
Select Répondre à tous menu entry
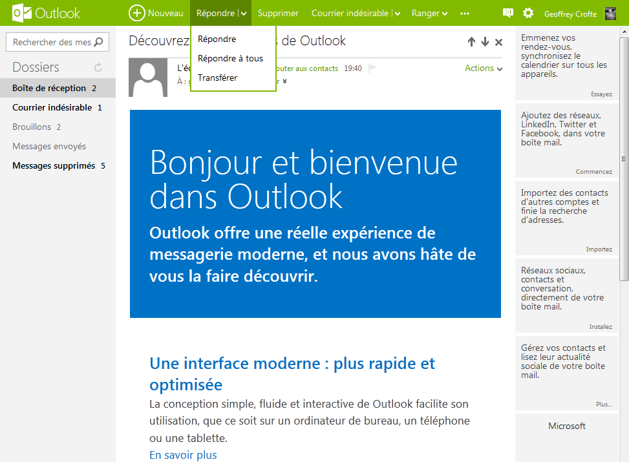(230, 59)
